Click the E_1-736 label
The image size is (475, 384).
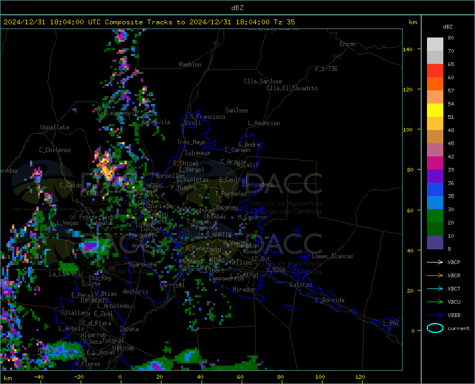tap(326, 69)
